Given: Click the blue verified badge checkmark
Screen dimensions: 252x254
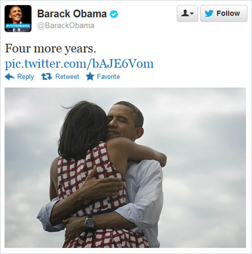Looking at the screenshot, I should pos(114,14).
